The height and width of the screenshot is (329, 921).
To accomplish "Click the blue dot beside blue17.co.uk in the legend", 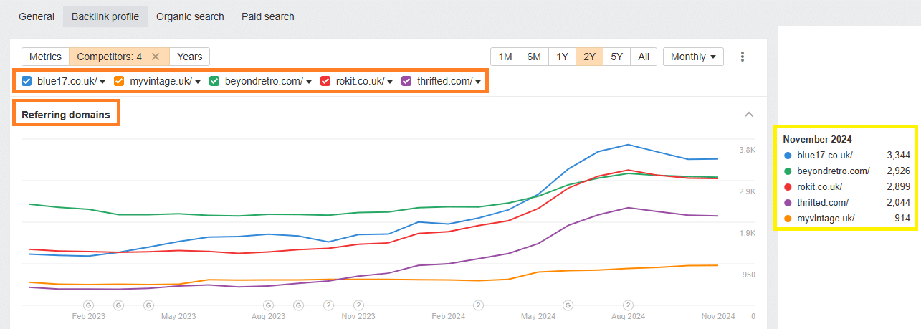I will click(x=788, y=155).
